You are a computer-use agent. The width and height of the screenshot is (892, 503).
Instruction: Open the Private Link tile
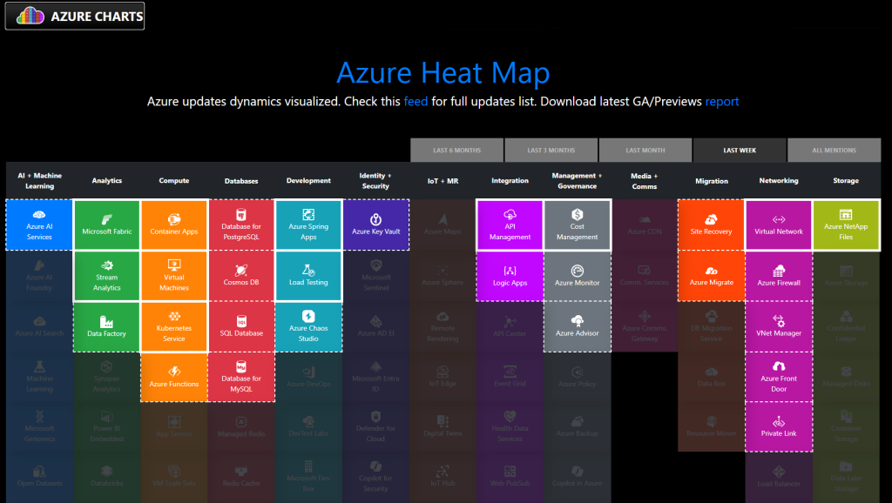[779, 426]
